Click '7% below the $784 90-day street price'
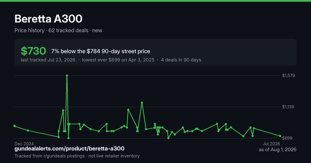Screen dimensions: 311x163 point(101,51)
